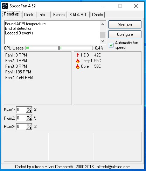This screenshot has height=171, width=146.
Task: Open the Charts tab
Action: click(97, 15)
